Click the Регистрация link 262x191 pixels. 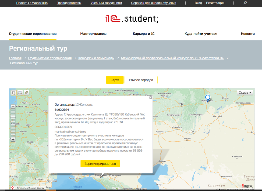click(x=215, y=3)
